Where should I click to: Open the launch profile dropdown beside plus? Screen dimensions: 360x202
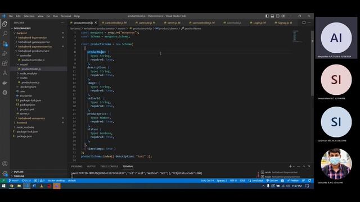click(294, 166)
